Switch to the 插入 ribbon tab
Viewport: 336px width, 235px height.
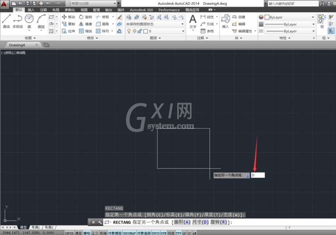tap(31, 10)
